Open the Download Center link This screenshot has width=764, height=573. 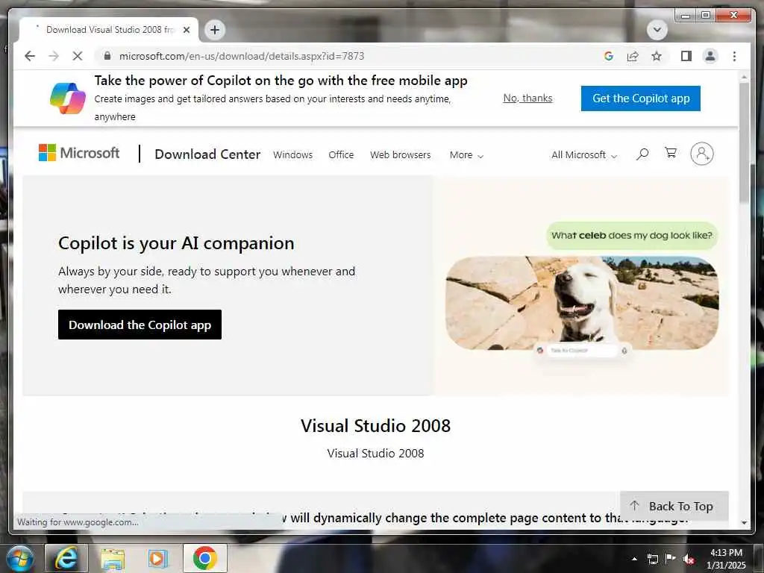(207, 154)
